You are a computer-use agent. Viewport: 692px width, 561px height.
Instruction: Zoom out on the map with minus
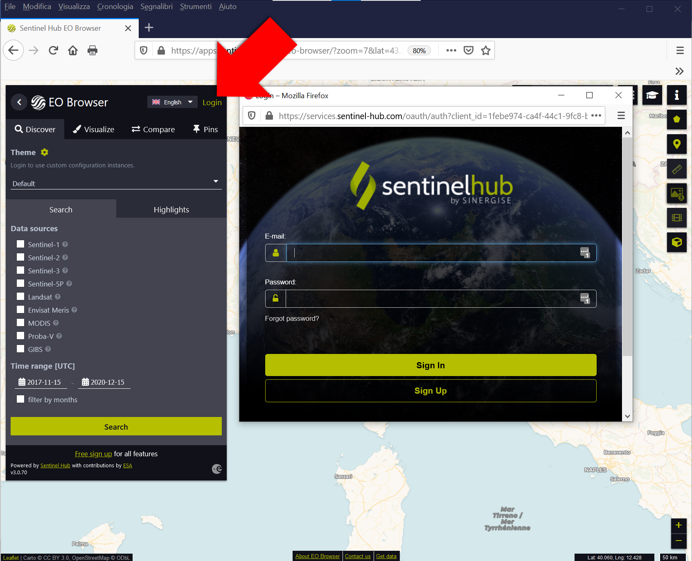click(x=678, y=541)
